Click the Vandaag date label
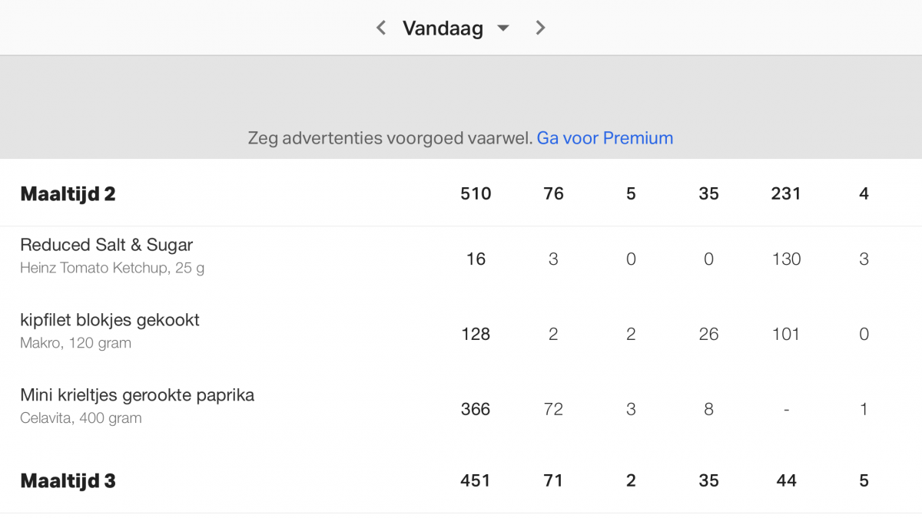922x518 pixels. coord(443,28)
